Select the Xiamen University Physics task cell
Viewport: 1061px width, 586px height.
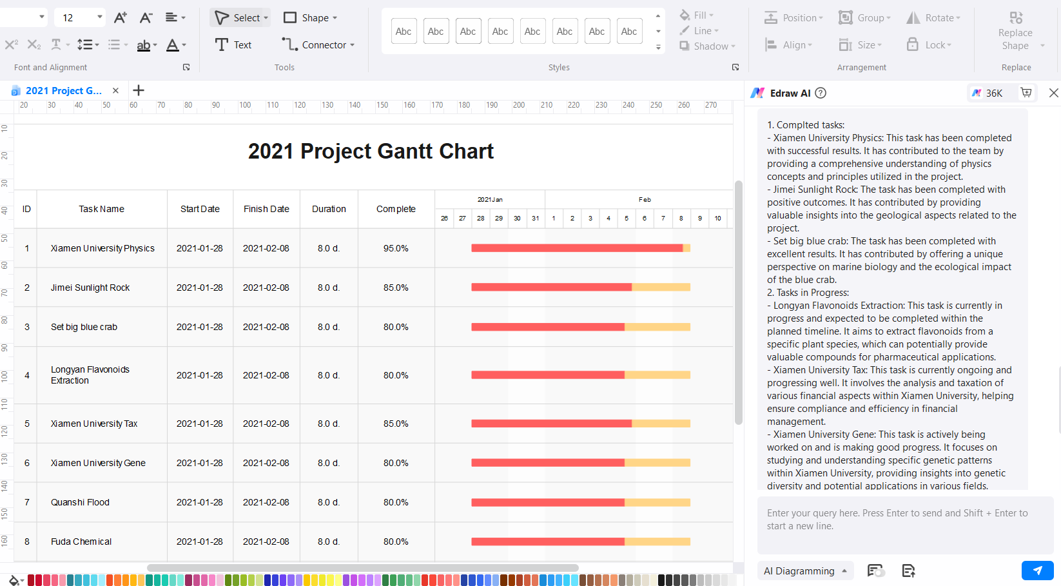point(102,248)
